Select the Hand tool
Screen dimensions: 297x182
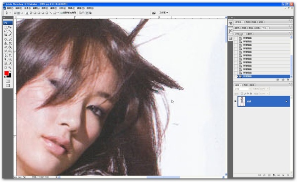(5, 68)
